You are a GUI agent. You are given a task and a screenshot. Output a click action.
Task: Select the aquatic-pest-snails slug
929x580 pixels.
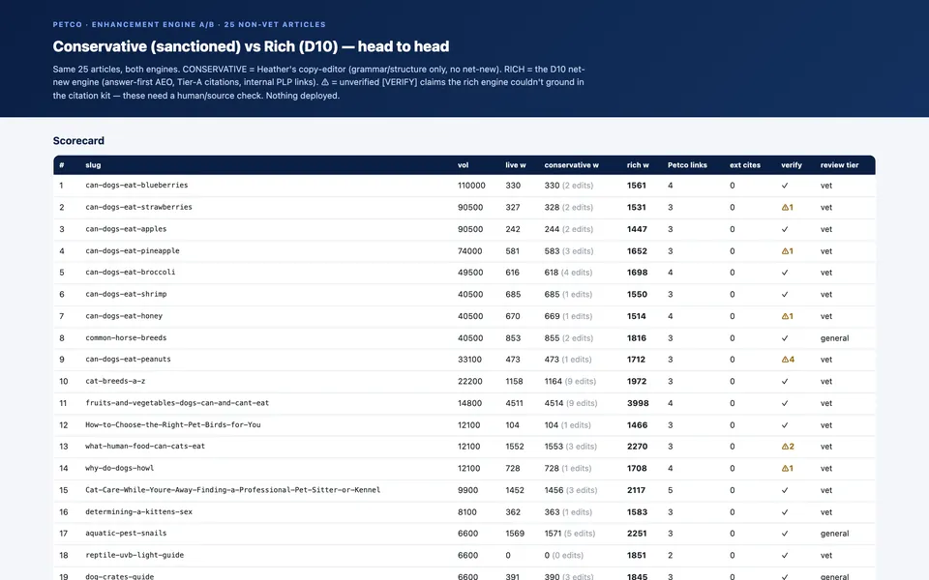(126, 534)
